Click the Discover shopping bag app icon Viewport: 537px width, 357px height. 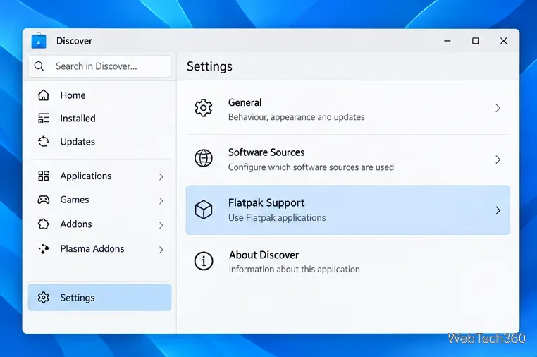(39, 41)
